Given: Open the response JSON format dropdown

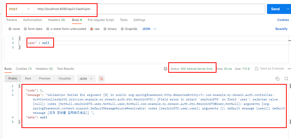Looking at the screenshot, I should 86,78.
